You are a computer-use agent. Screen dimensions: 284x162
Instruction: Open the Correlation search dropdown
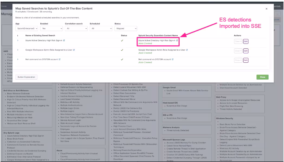click(76, 28)
